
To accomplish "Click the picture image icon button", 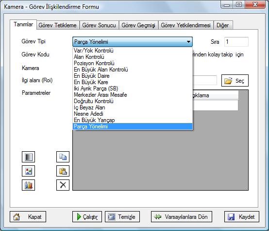I will [x=28, y=171].
